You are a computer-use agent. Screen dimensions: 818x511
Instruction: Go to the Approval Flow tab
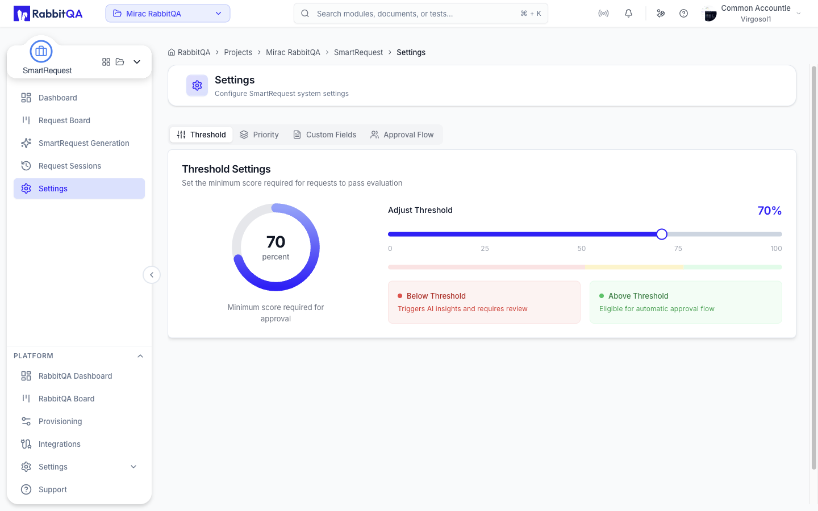[x=402, y=135]
